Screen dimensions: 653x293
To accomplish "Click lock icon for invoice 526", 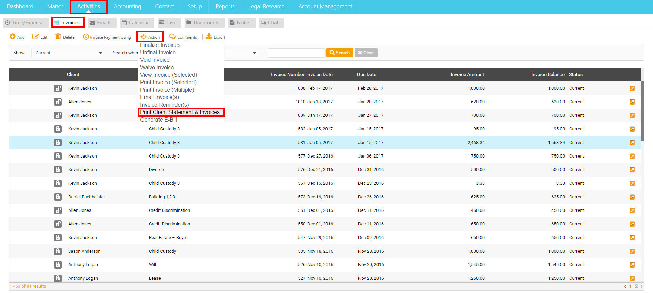I will click(x=58, y=265).
